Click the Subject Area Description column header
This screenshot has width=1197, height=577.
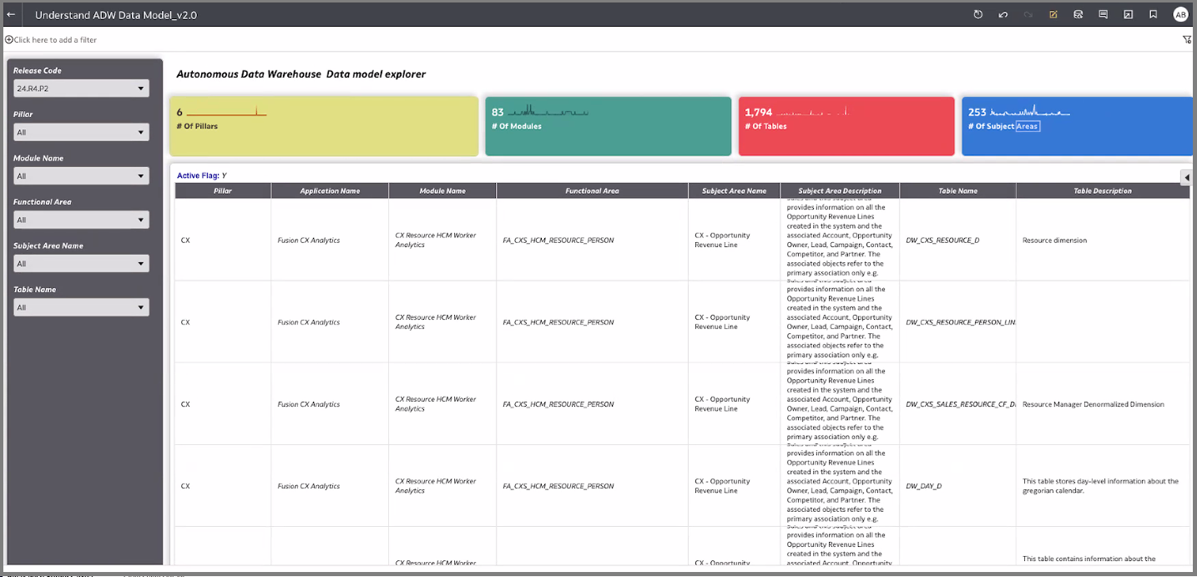tap(840, 190)
